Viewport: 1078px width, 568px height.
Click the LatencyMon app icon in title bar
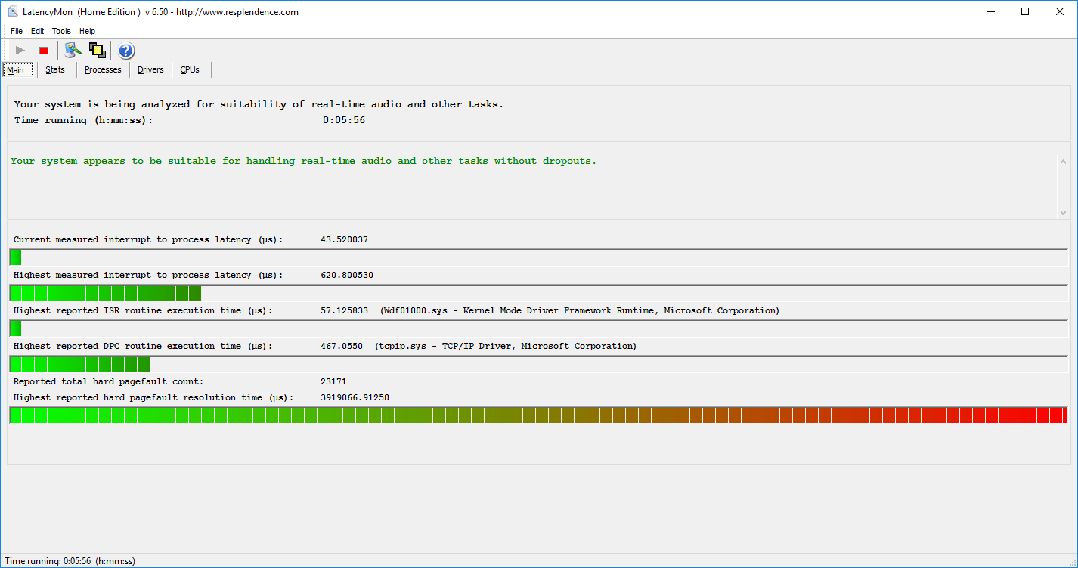pyautogui.click(x=13, y=12)
